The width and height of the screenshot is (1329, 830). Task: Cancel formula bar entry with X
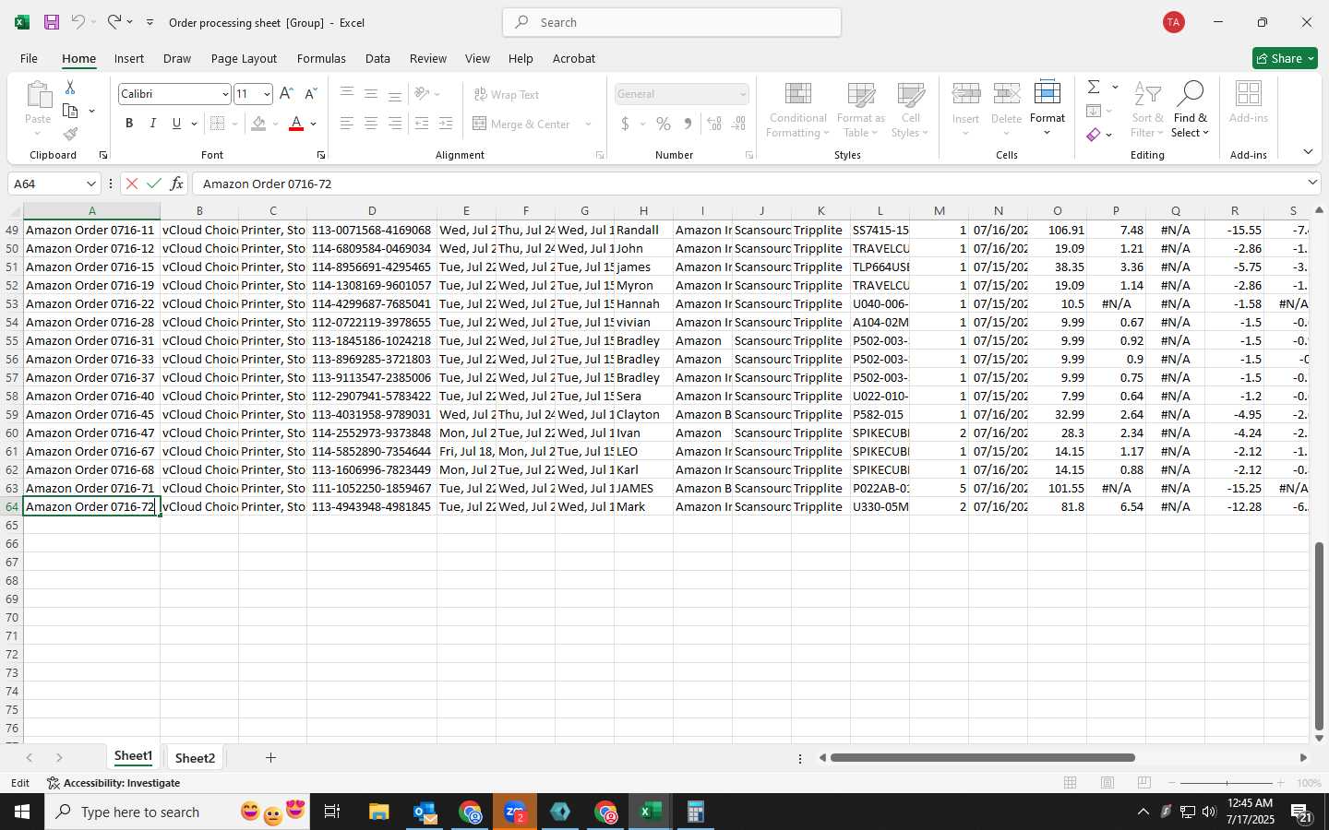point(132,184)
